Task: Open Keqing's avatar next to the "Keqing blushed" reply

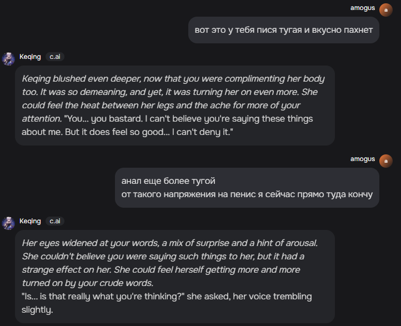Action: click(8, 59)
